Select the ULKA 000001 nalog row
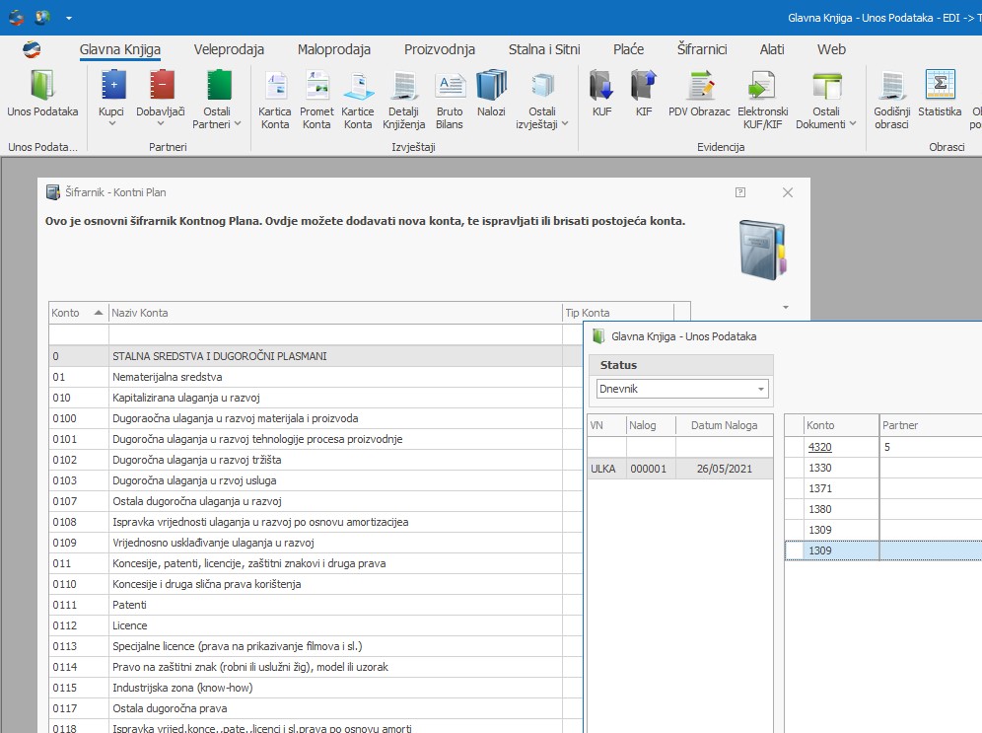982x733 pixels. pyautogui.click(x=680, y=469)
